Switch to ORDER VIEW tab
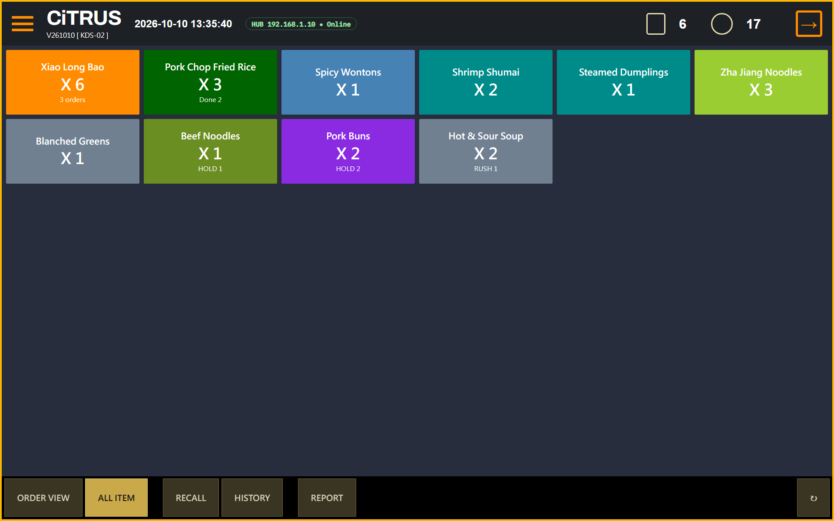The height and width of the screenshot is (521, 834). (43, 498)
